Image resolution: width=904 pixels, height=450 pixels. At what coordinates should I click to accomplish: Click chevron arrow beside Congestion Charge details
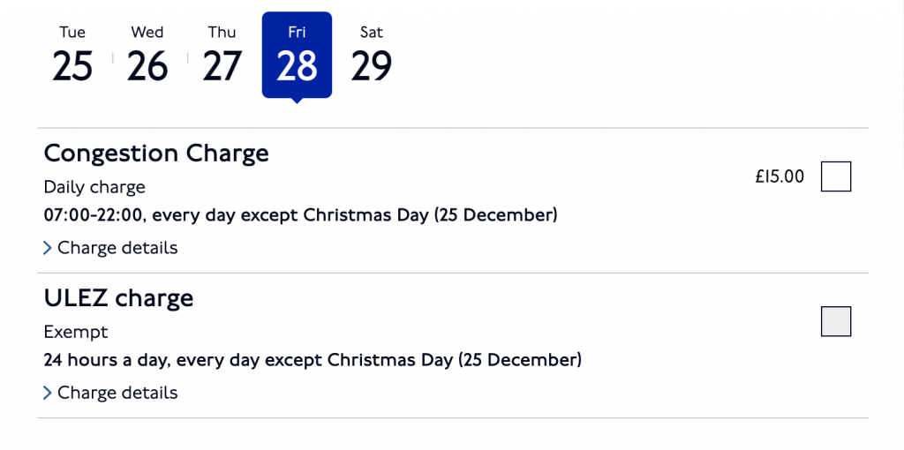tap(48, 248)
